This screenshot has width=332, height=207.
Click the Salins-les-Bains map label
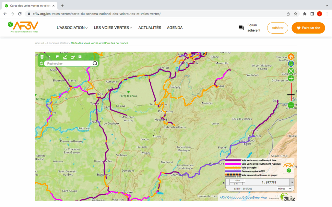pos(175,127)
